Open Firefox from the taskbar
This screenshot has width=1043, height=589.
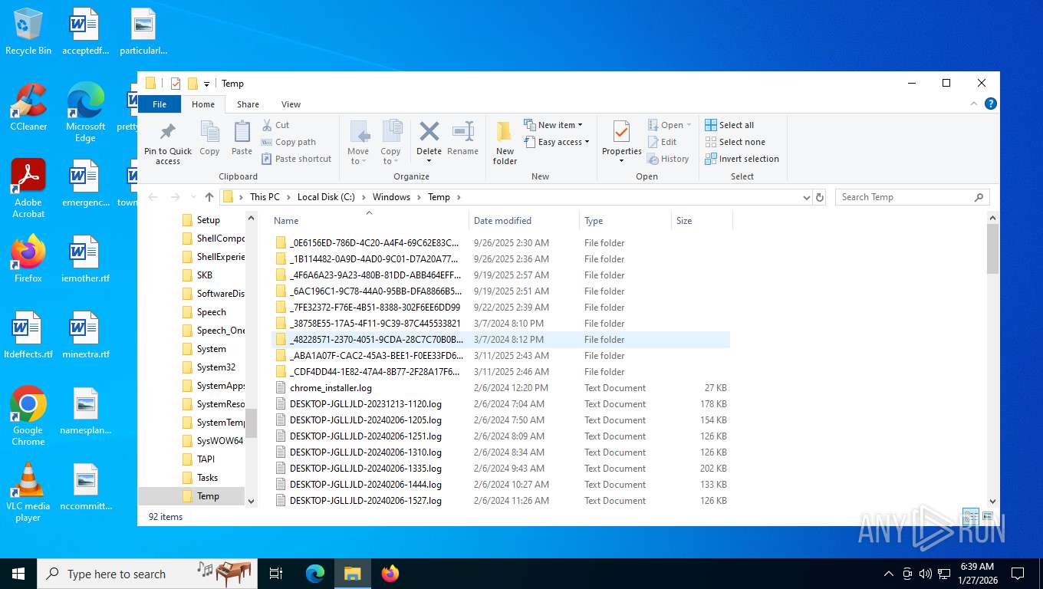tap(390, 574)
